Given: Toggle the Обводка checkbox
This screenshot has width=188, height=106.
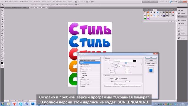Looking at the screenshot, I should [80, 86].
